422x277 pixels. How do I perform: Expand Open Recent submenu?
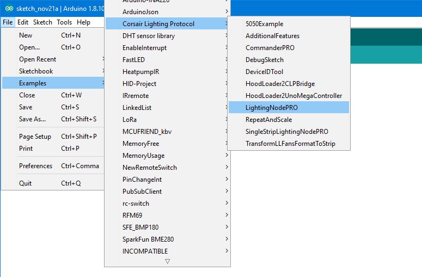tap(53, 59)
